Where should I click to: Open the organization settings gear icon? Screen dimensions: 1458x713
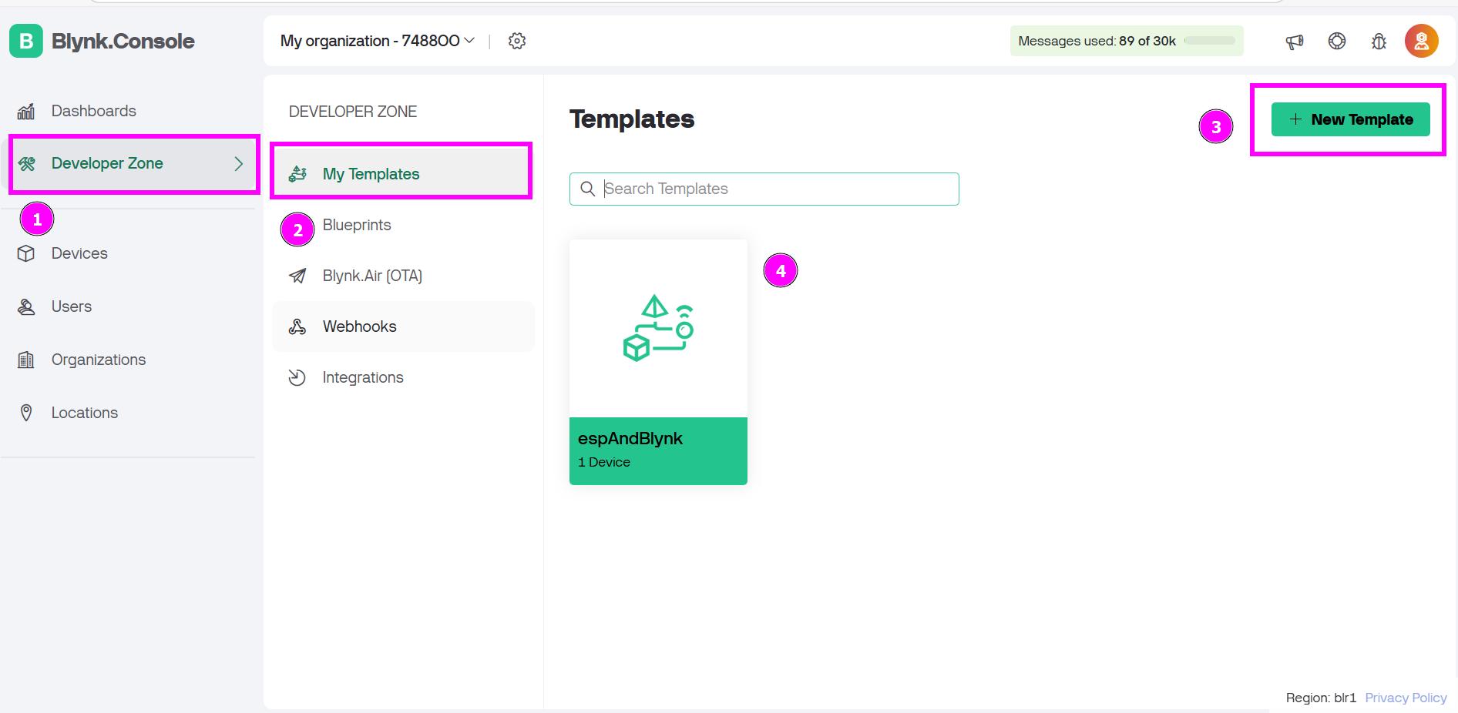click(x=517, y=41)
